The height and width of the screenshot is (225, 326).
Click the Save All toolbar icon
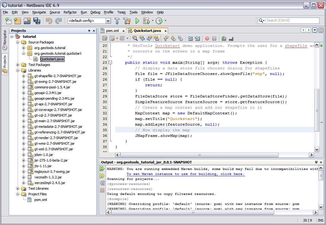click(x=37, y=21)
